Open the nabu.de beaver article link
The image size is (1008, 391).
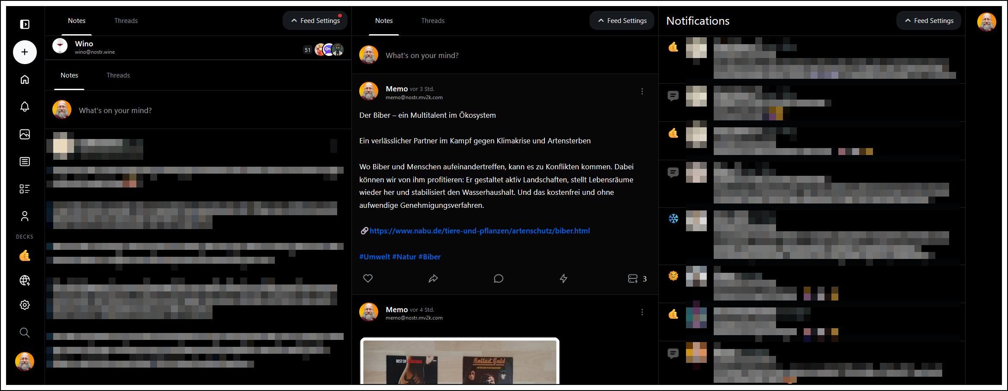click(480, 230)
